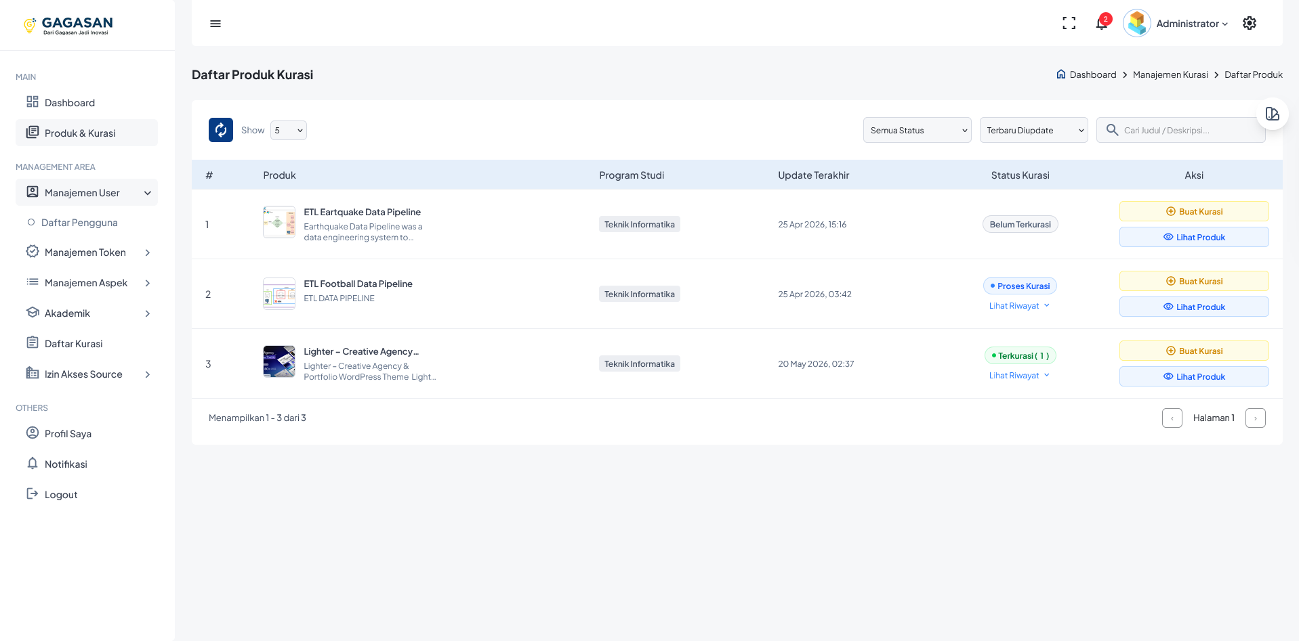
Task: Select Logout in the sidebar
Action: point(87,495)
